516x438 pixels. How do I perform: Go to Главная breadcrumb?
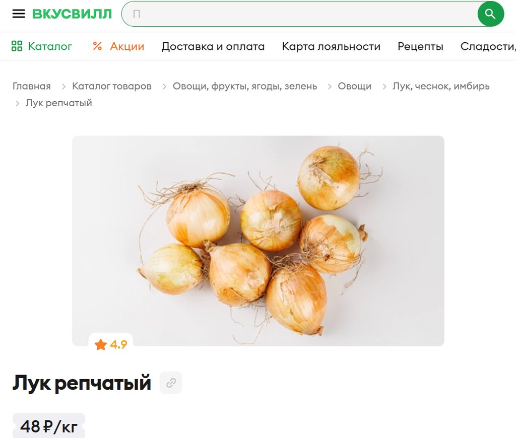pyautogui.click(x=32, y=86)
